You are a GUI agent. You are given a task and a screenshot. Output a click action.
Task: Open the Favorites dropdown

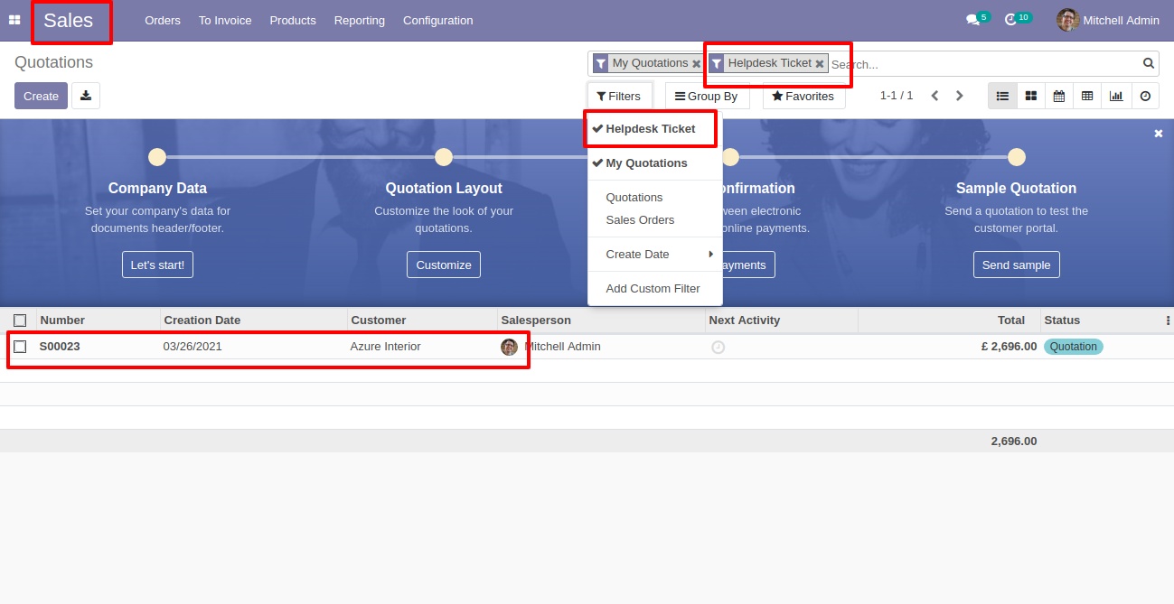pyautogui.click(x=803, y=96)
